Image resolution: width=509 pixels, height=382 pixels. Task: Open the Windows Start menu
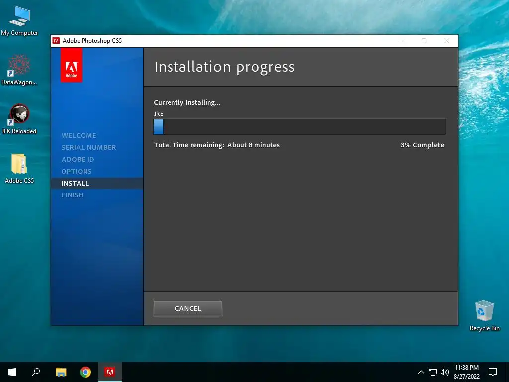12,372
